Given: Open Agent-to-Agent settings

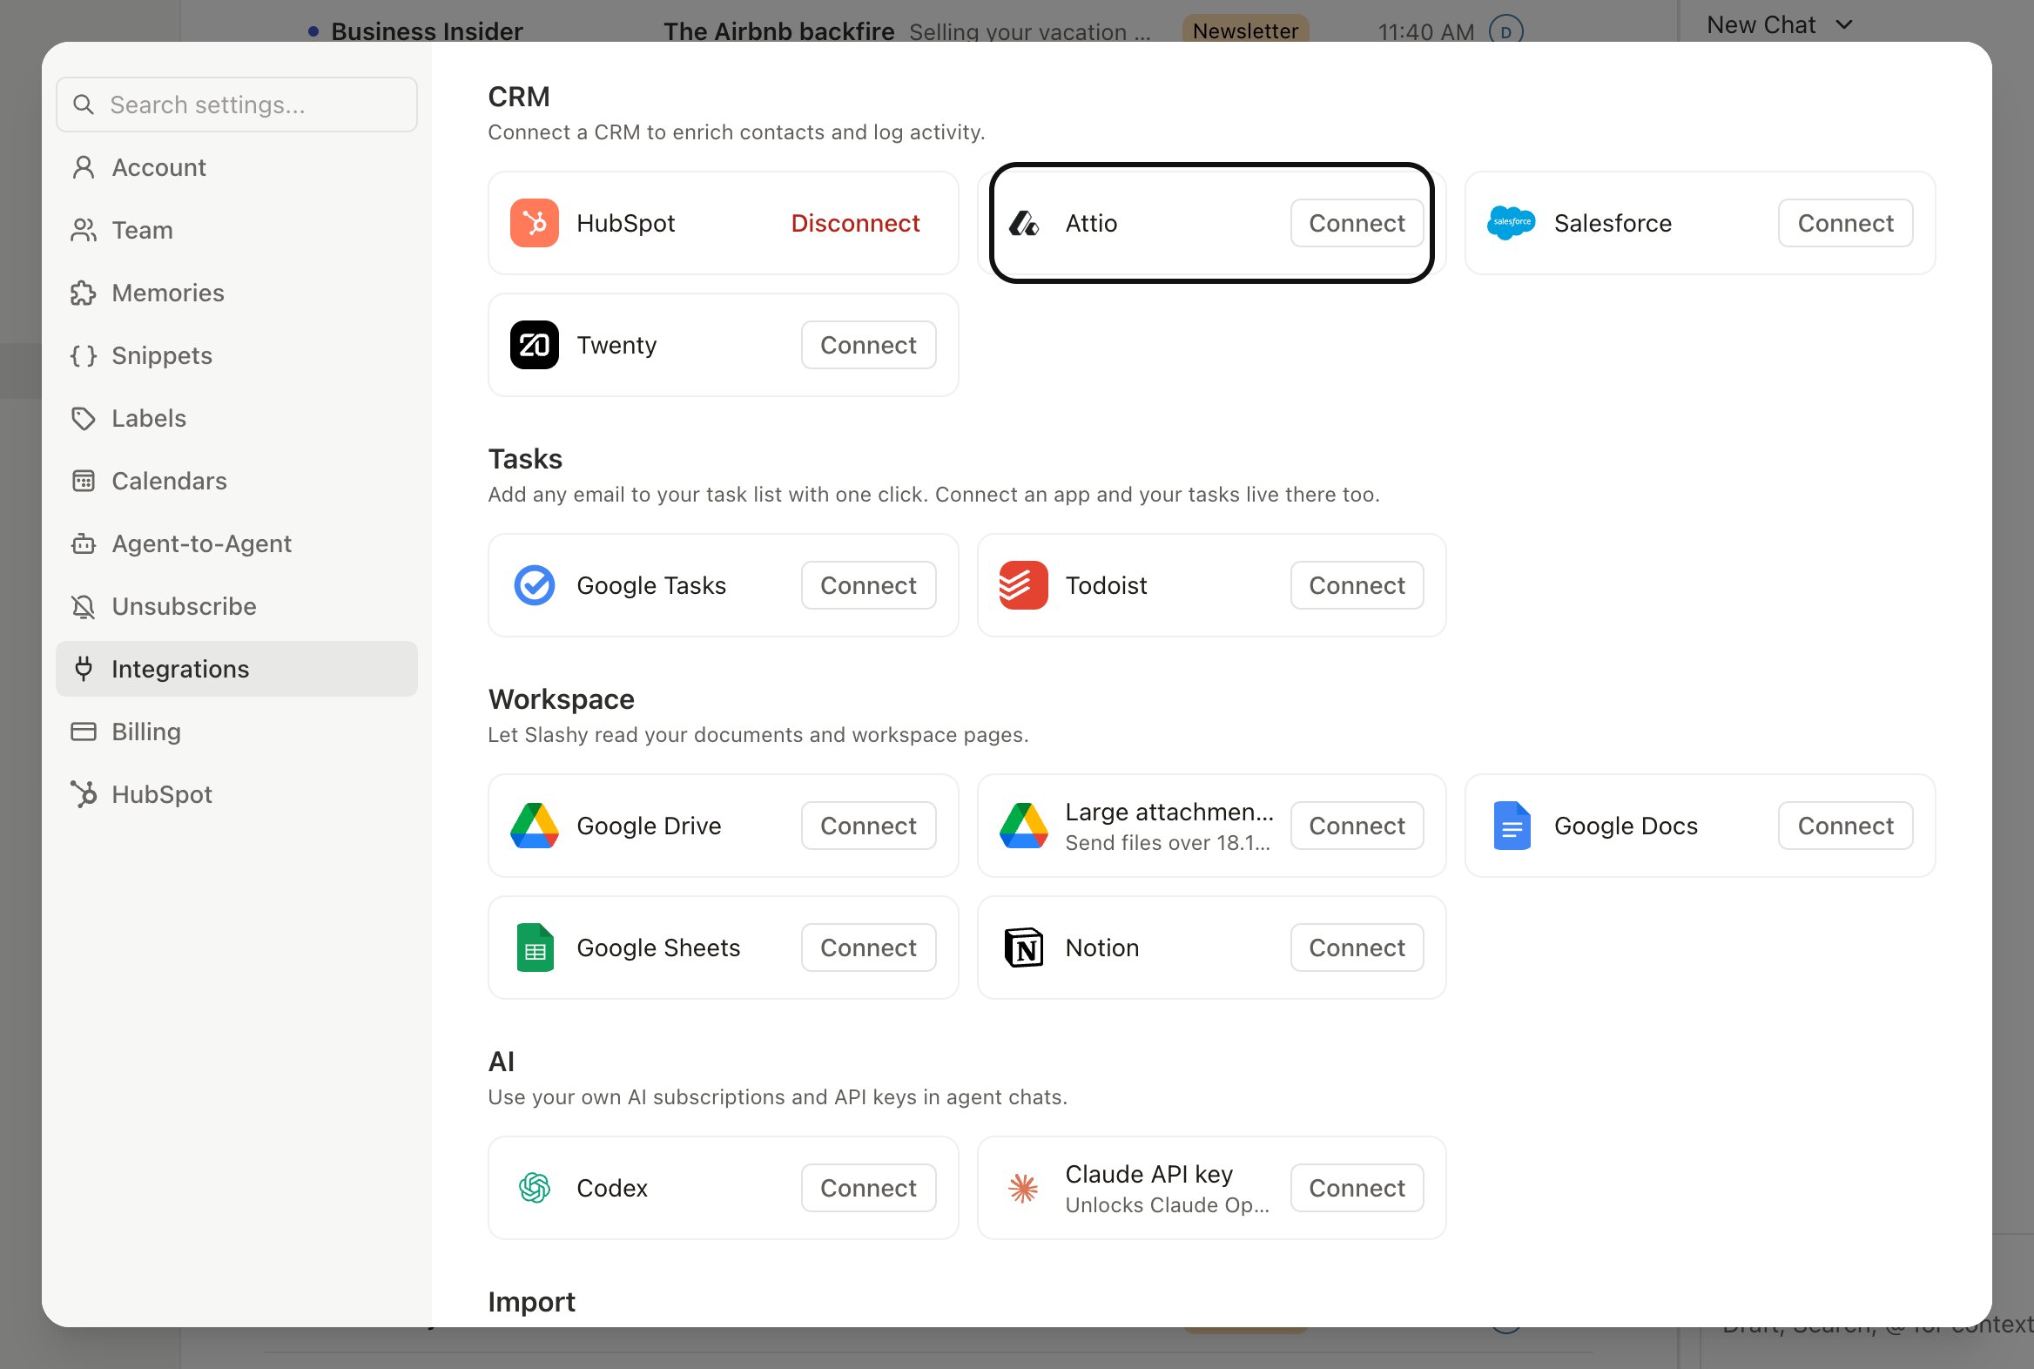Looking at the screenshot, I should tap(237, 544).
